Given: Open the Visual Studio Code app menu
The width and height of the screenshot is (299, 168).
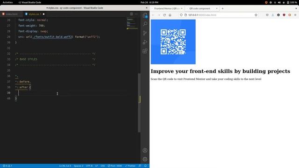Looking at the screenshot, I should pyautogui.click(x=30, y=2).
